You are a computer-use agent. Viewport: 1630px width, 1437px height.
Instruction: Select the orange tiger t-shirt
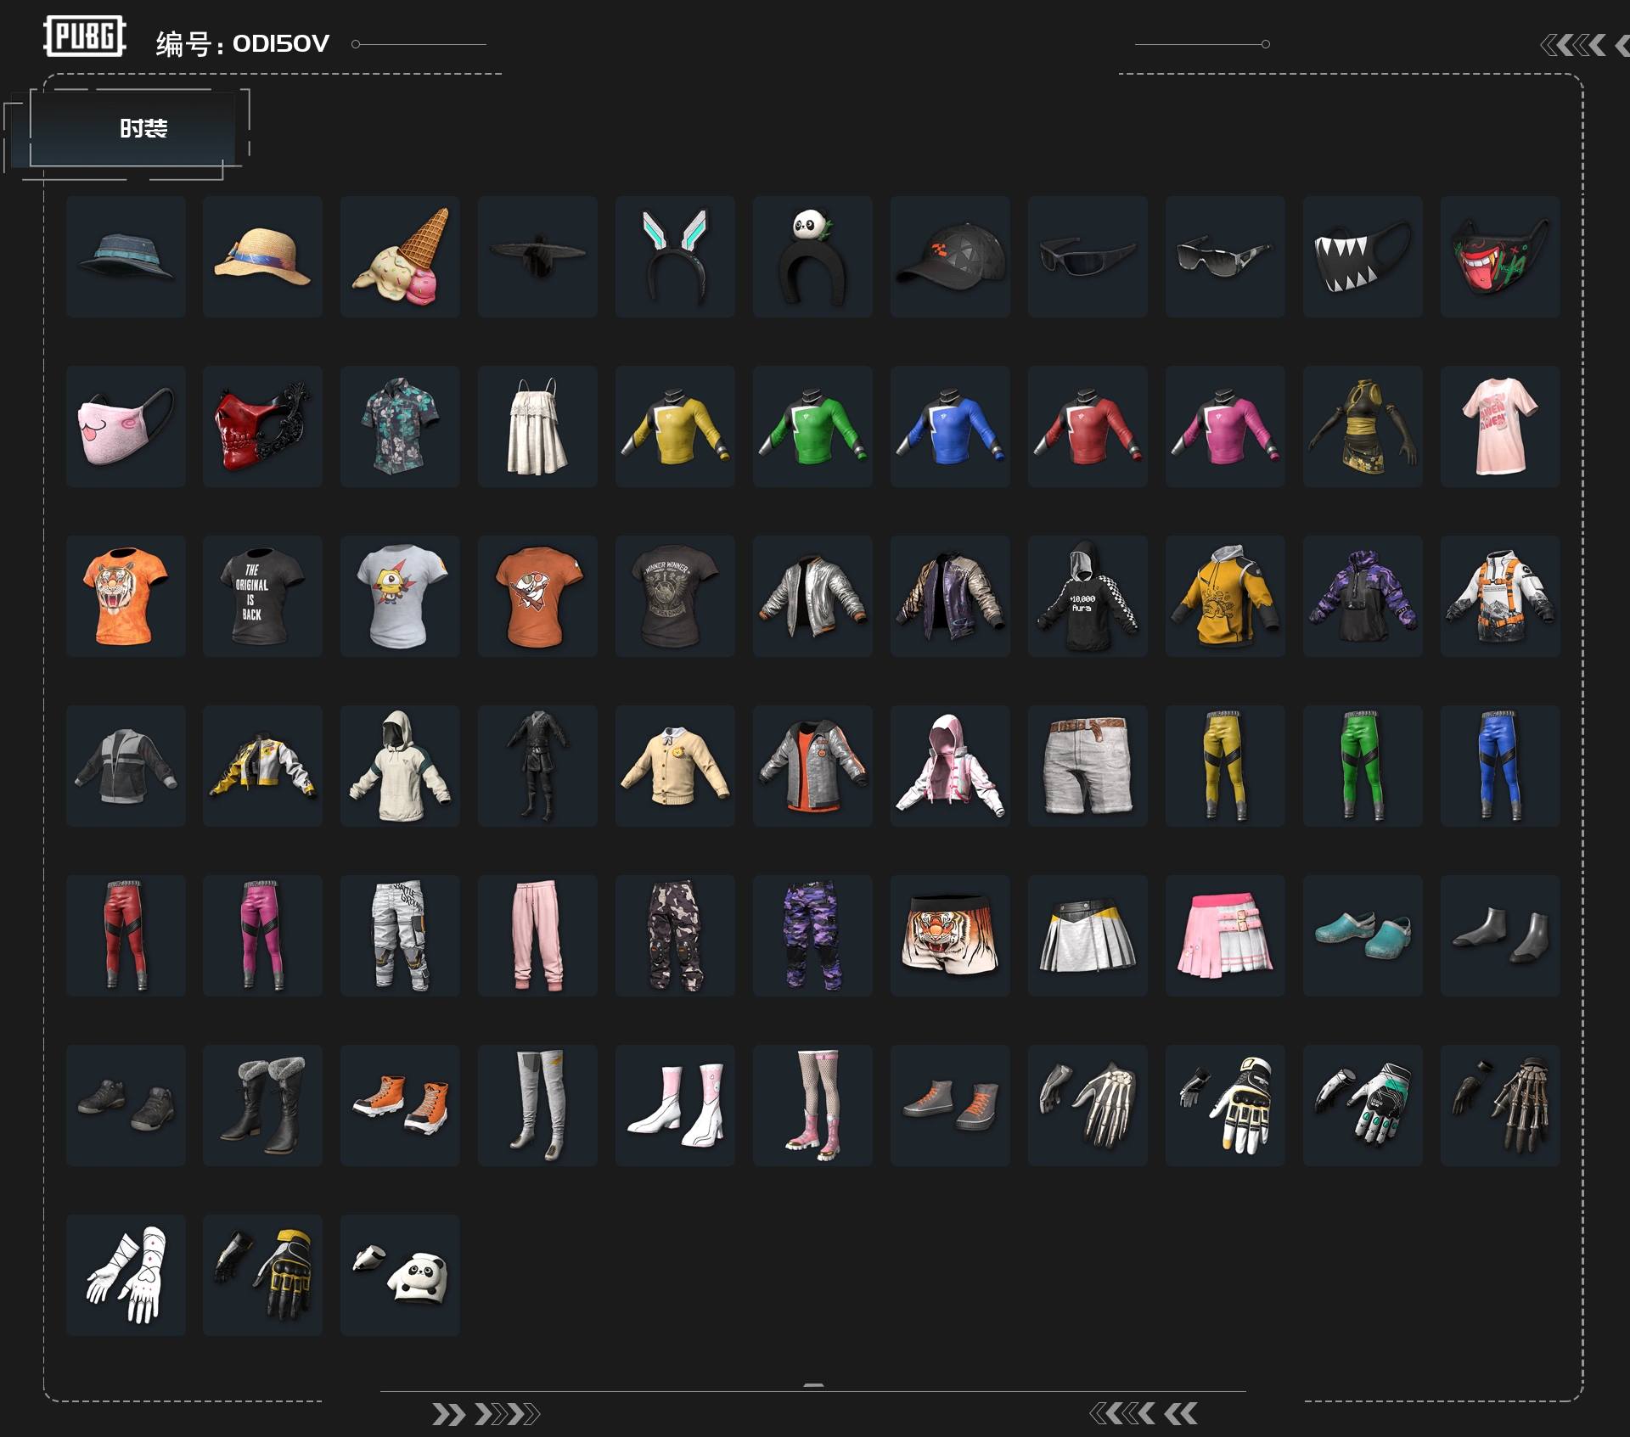[x=126, y=596]
